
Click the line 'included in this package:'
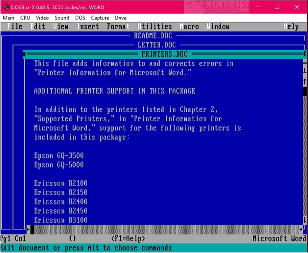click(82, 137)
